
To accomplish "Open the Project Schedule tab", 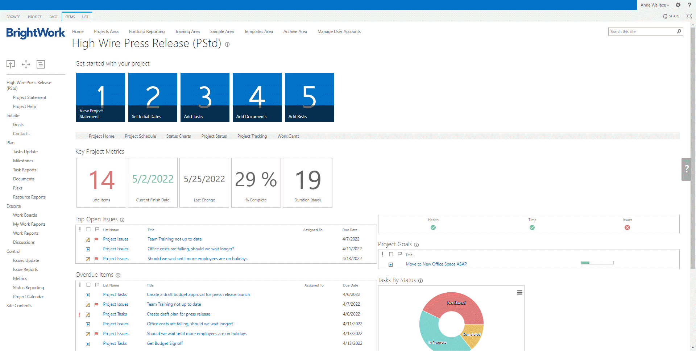I will pyautogui.click(x=140, y=136).
